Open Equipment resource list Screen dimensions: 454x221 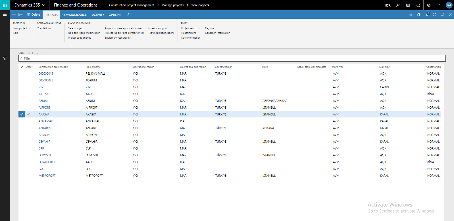coord(118,38)
